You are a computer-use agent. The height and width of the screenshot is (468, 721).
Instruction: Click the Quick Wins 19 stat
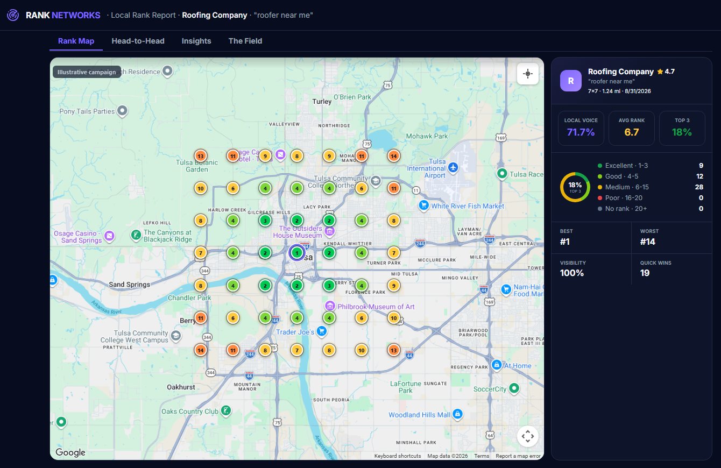[x=671, y=269]
